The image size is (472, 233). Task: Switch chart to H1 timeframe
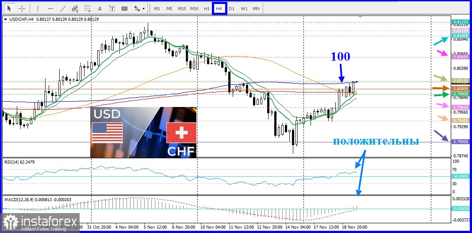(x=207, y=9)
